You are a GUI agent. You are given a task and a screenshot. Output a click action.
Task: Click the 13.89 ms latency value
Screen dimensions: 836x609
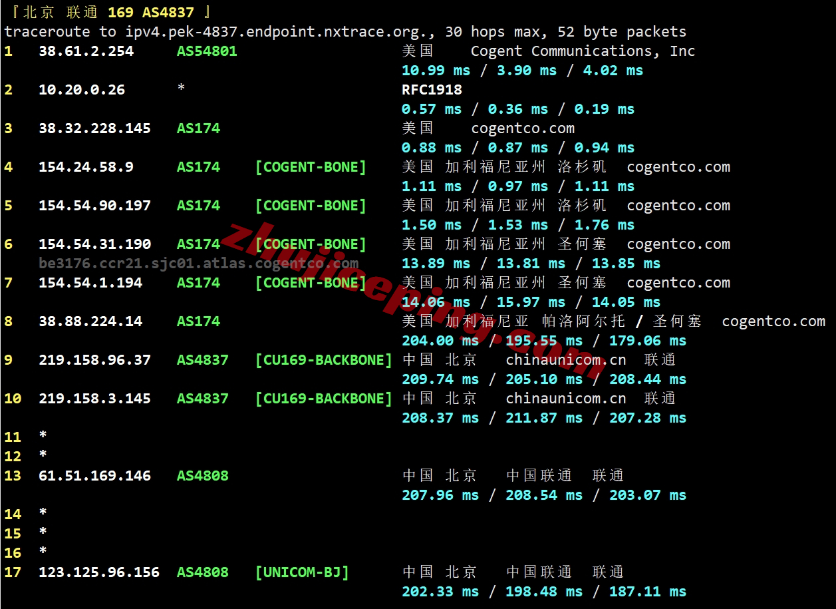pos(436,264)
